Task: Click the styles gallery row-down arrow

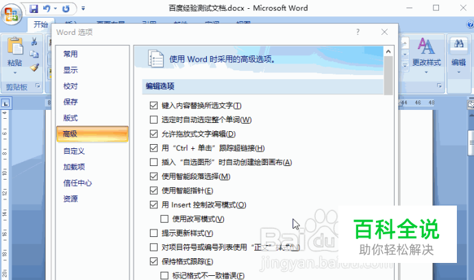Action: tap(405, 55)
